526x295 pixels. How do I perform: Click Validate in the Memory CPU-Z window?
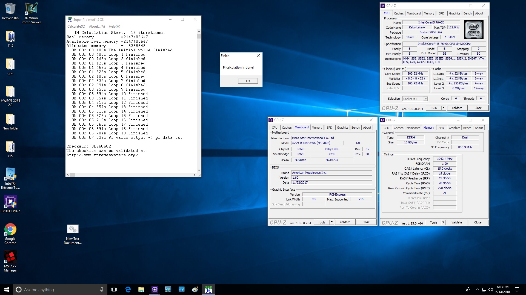pyautogui.click(x=457, y=222)
